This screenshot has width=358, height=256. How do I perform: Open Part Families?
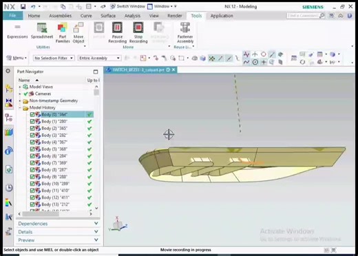pos(63,33)
